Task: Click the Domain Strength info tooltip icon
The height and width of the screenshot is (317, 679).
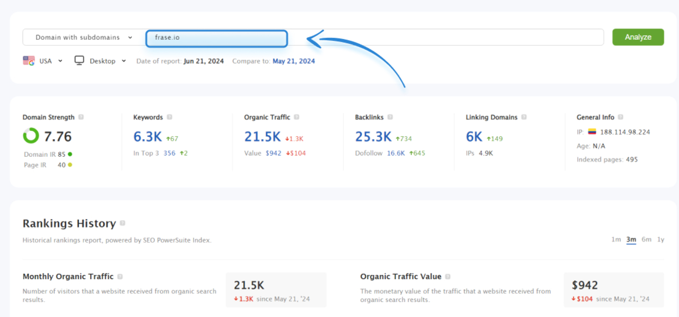Action: (82, 117)
